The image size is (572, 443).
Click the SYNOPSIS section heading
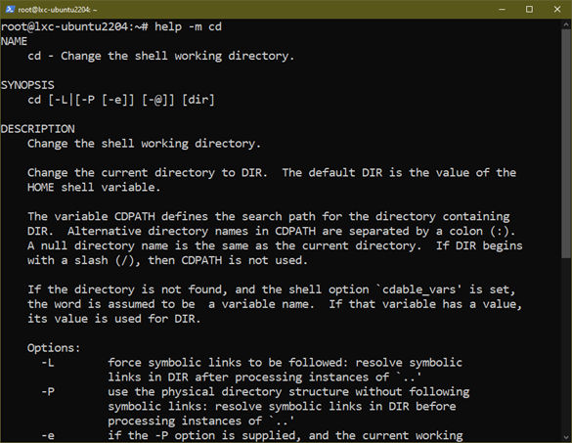click(27, 85)
